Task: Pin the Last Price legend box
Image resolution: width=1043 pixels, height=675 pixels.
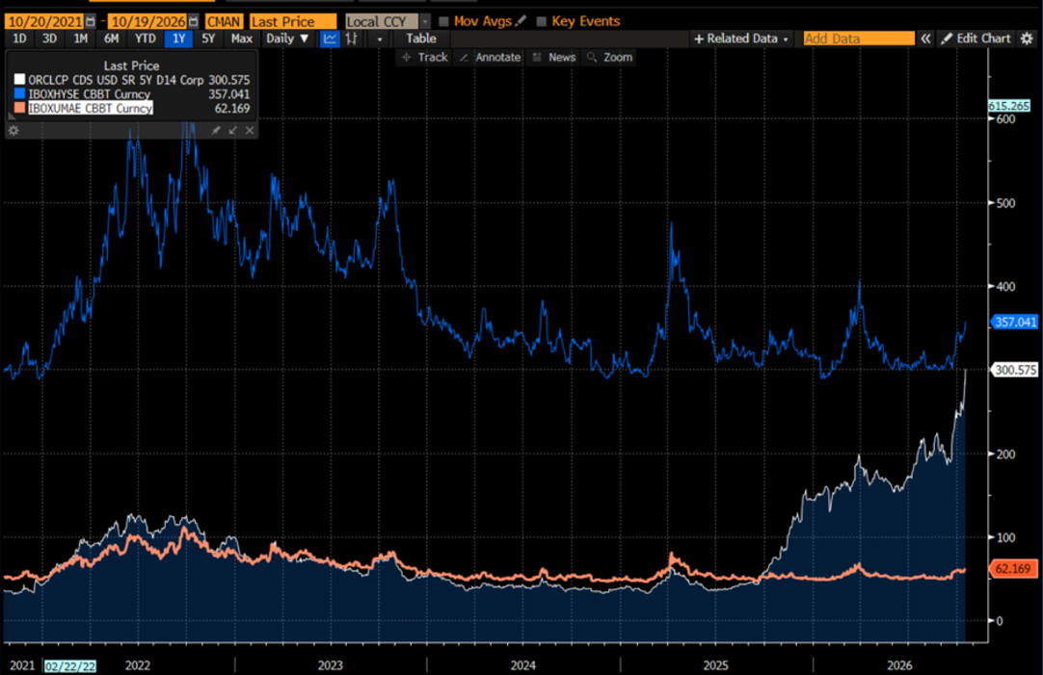Action: tap(216, 130)
